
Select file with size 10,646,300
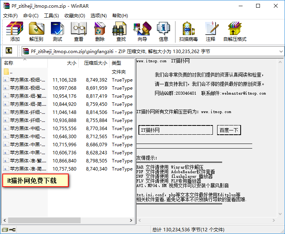coord(68,136)
